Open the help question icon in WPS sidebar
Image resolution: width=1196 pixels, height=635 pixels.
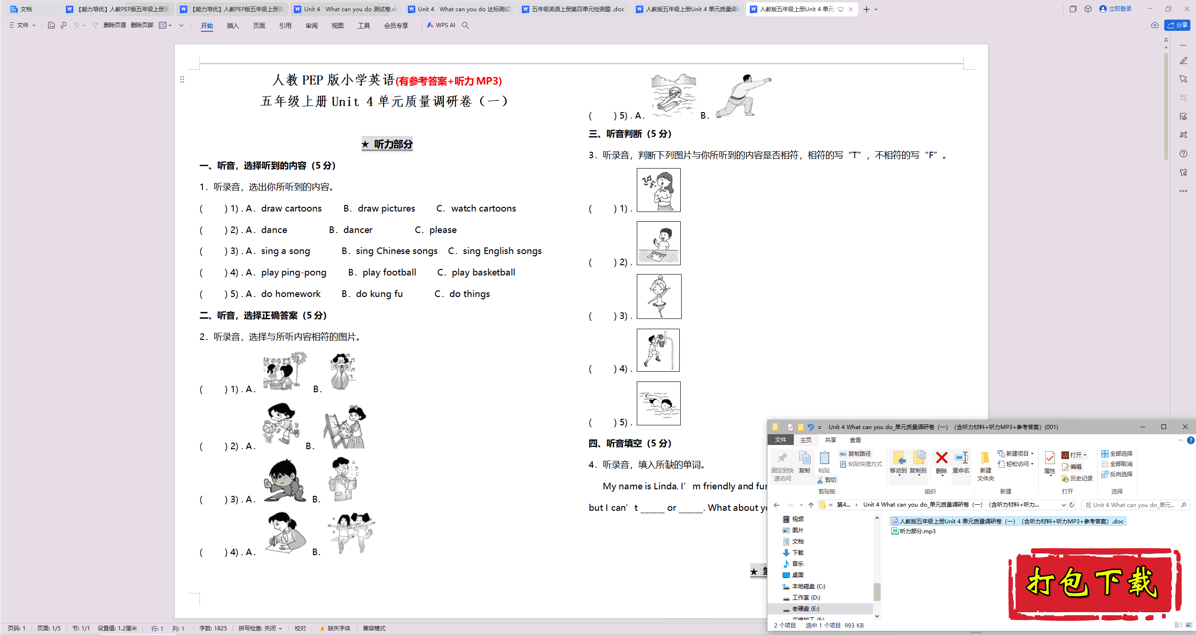click(1183, 154)
